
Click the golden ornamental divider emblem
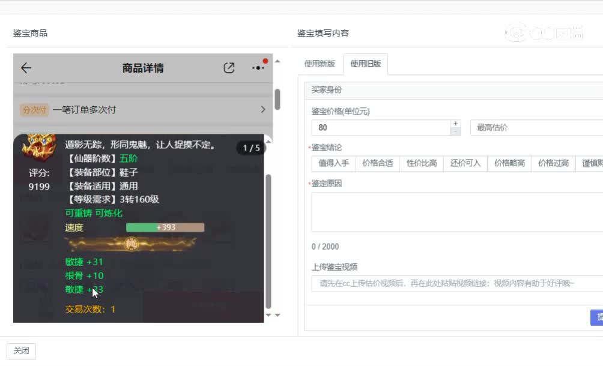131,244
